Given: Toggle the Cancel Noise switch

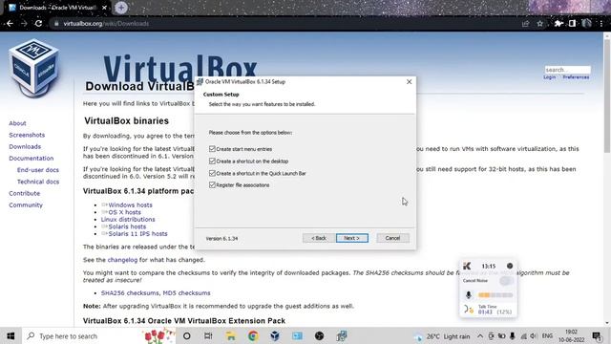Looking at the screenshot, I should 506,280.
